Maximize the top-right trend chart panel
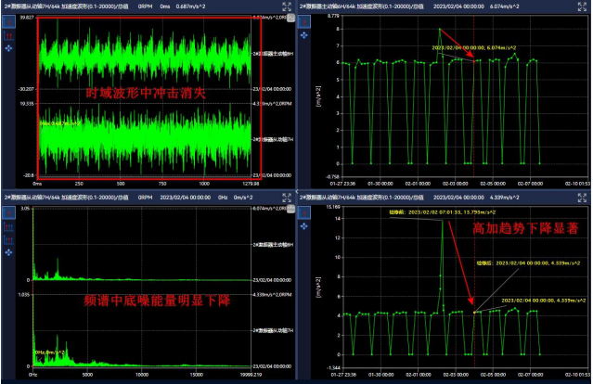593x384 pixels. pyautogui.click(x=583, y=6)
